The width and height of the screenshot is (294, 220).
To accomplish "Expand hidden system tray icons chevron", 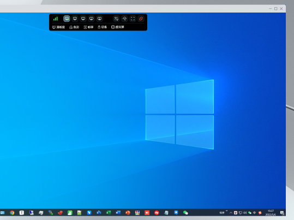I will (231, 213).
